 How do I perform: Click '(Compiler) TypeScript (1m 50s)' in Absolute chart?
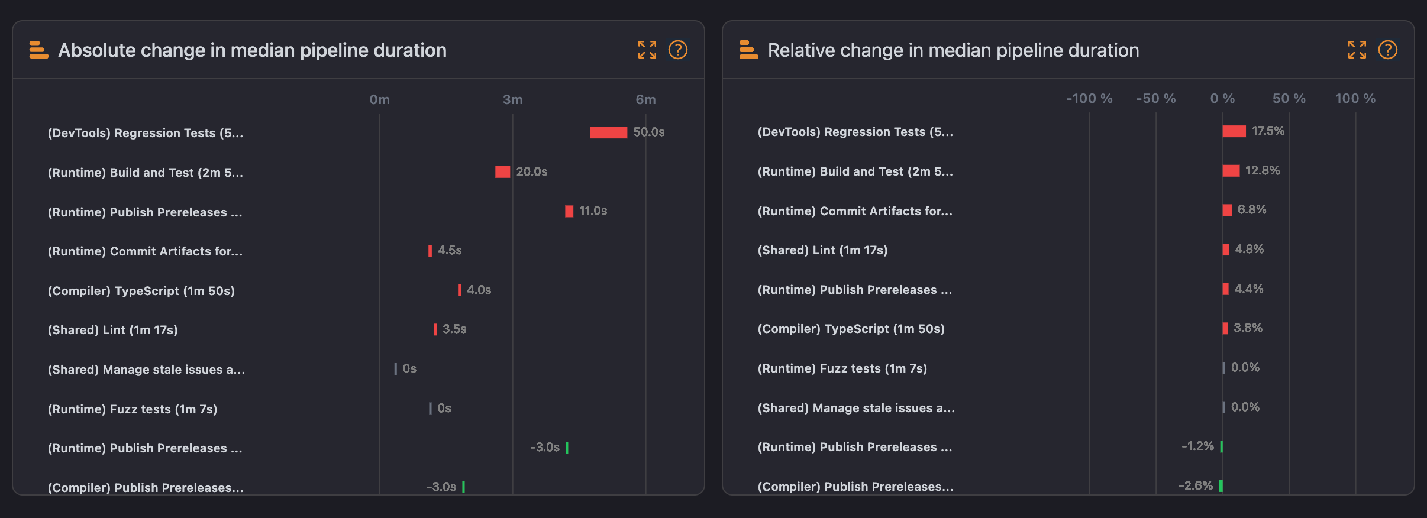tap(141, 291)
